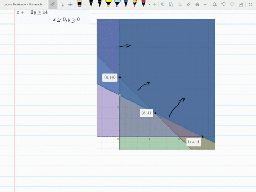The image size is (256, 192).
Task: Open the Math assistant tool
Action: tap(197, 4)
